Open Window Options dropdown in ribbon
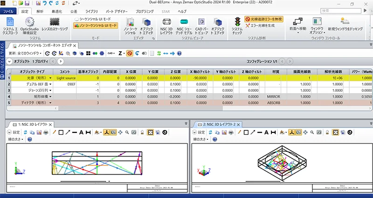 click(x=318, y=26)
